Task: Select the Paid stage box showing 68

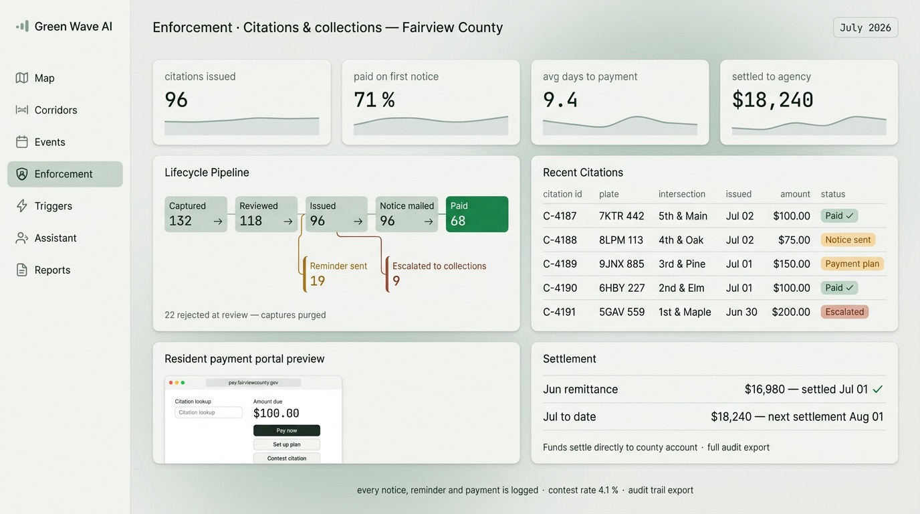Action: point(477,214)
